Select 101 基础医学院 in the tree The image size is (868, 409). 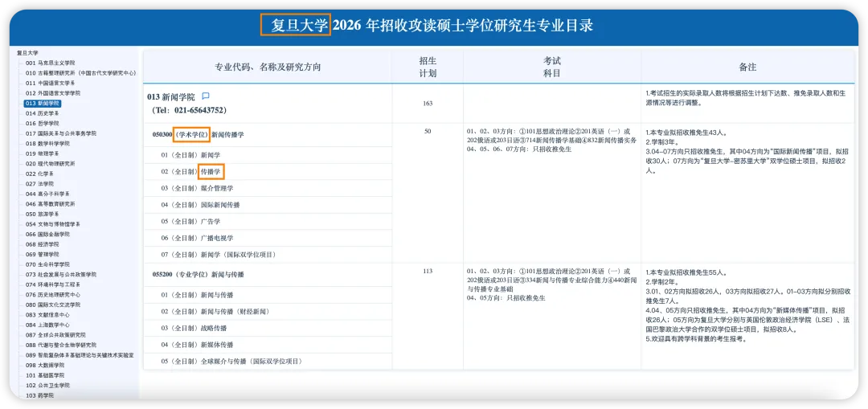(x=45, y=375)
